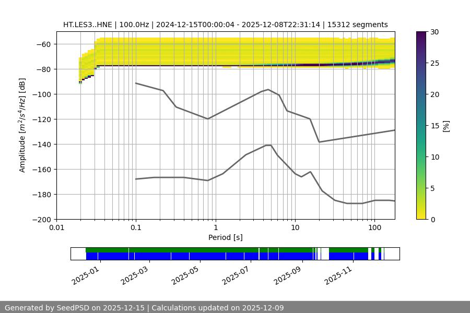Viewport: 470px width, 313px height.
Task: Click the Amplitude y-axis label
Action: tap(22, 126)
